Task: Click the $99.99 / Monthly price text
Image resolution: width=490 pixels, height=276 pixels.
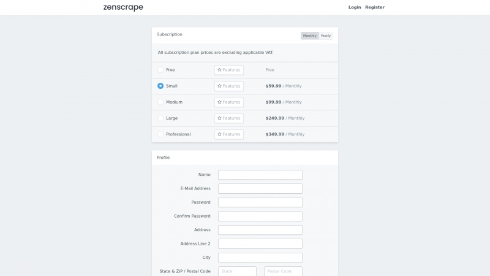Action: click(x=284, y=102)
